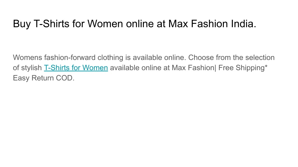Image resolution: width=298 pixels, height=167 pixels.
Task: Click the 'Easy Return COD.' line
Action: (x=44, y=78)
